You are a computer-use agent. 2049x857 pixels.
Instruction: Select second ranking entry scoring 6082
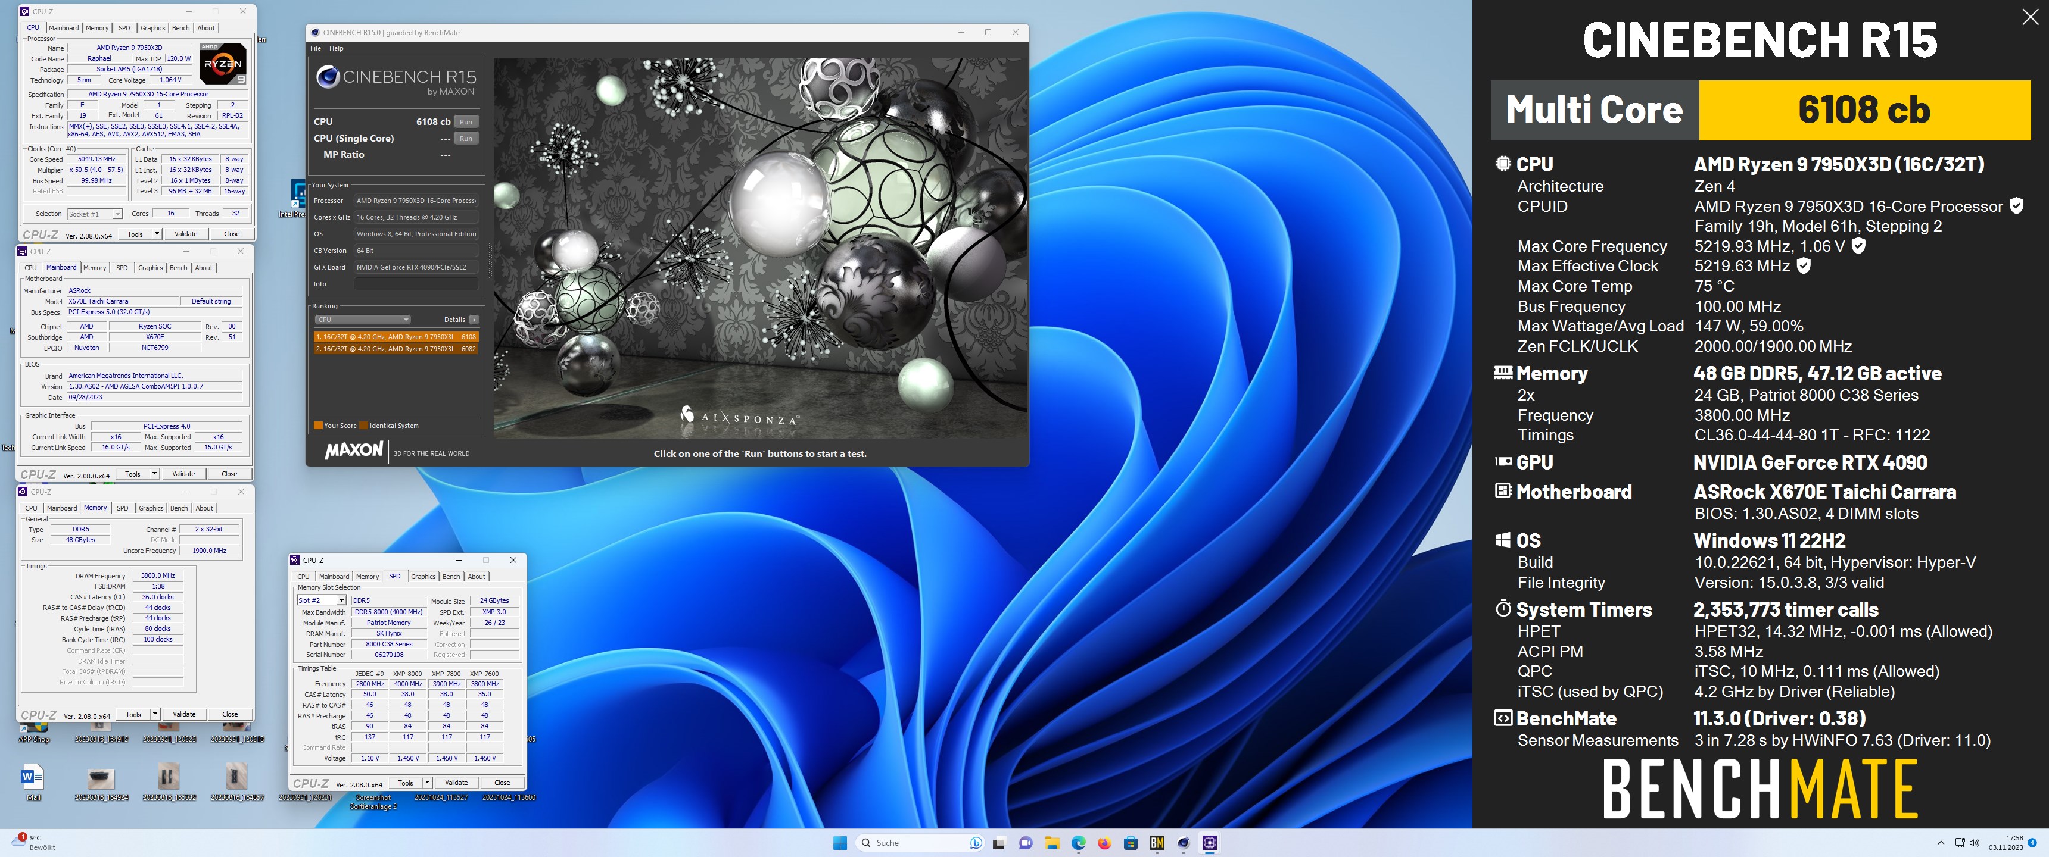pos(396,349)
